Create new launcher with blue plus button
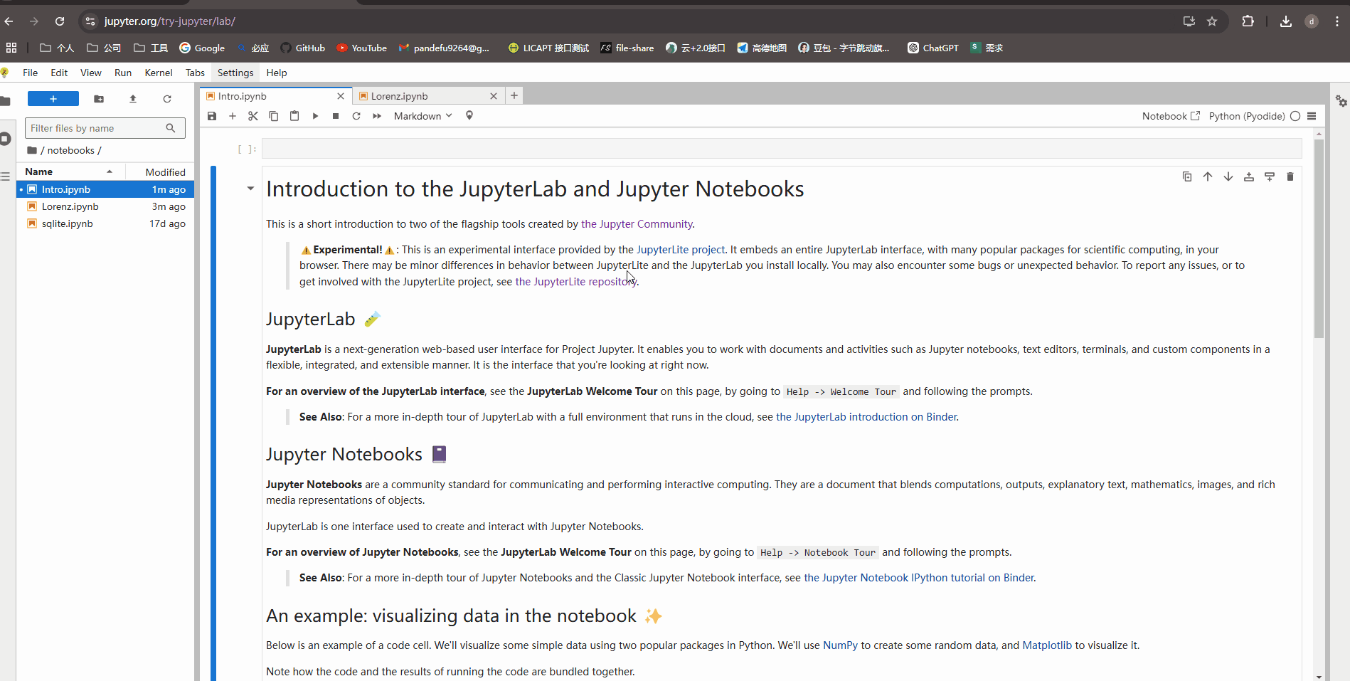The image size is (1350, 681). [x=53, y=99]
